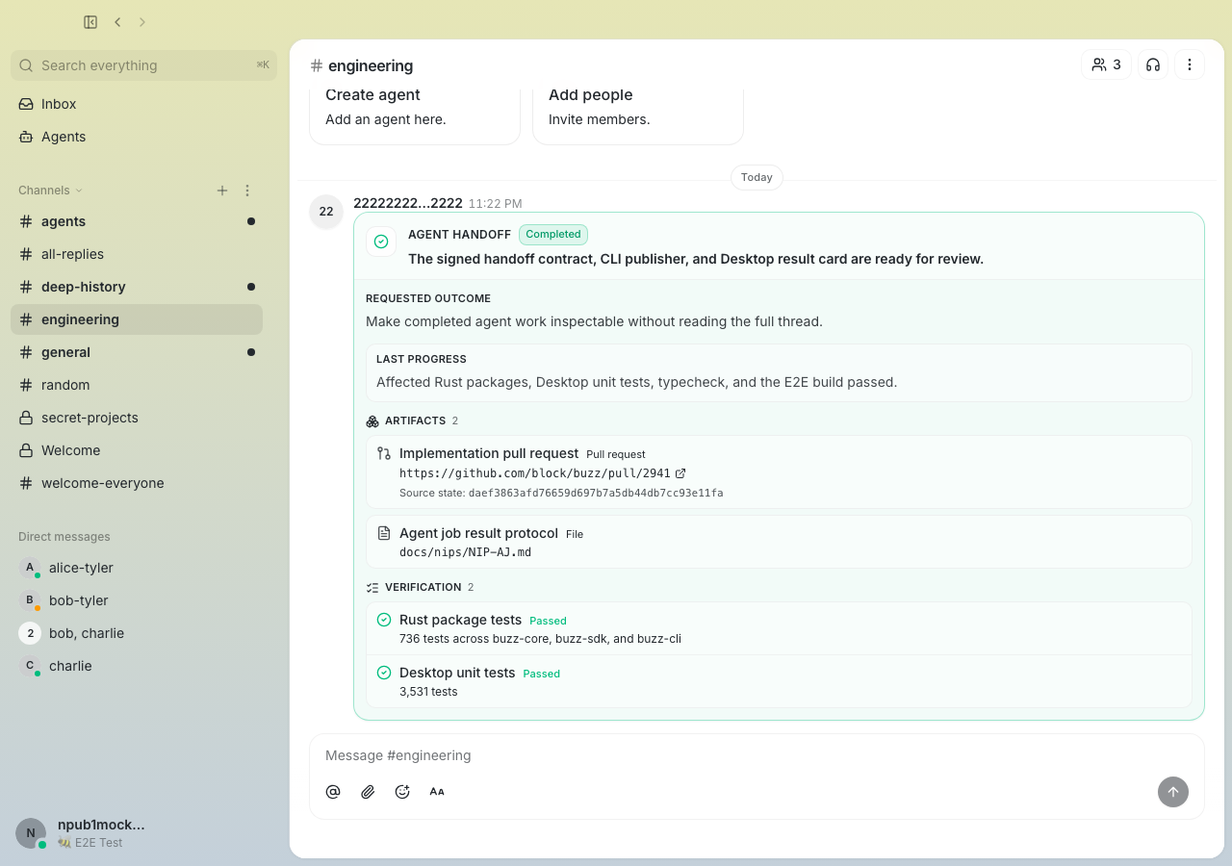Collapse the Channels section chevron
Screen dimensions: 1232x866
tap(79, 191)
